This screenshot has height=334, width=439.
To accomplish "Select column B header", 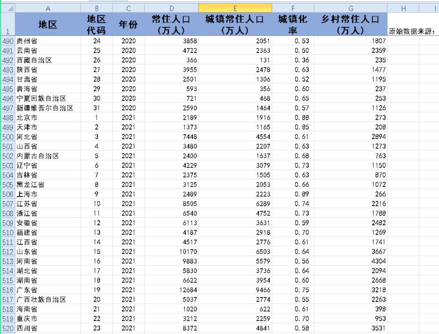I will (x=97, y=8).
